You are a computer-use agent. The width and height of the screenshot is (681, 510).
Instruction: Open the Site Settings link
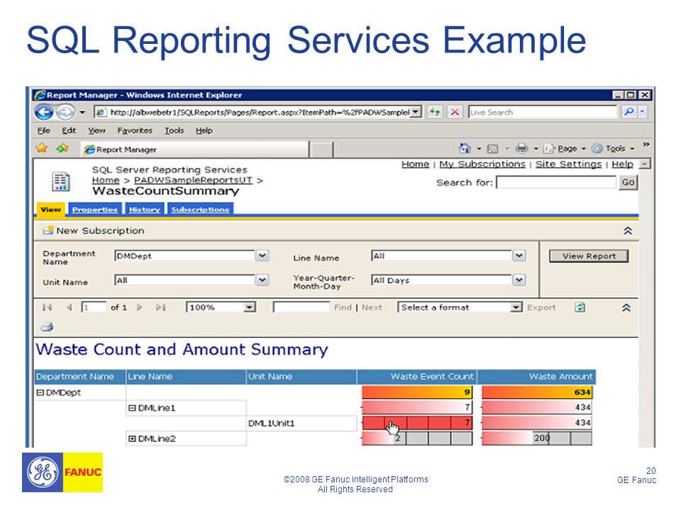pyautogui.click(x=568, y=164)
